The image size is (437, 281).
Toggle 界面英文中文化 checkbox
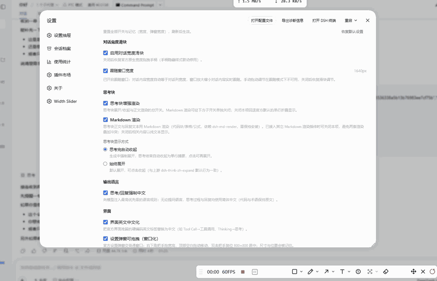point(105,222)
